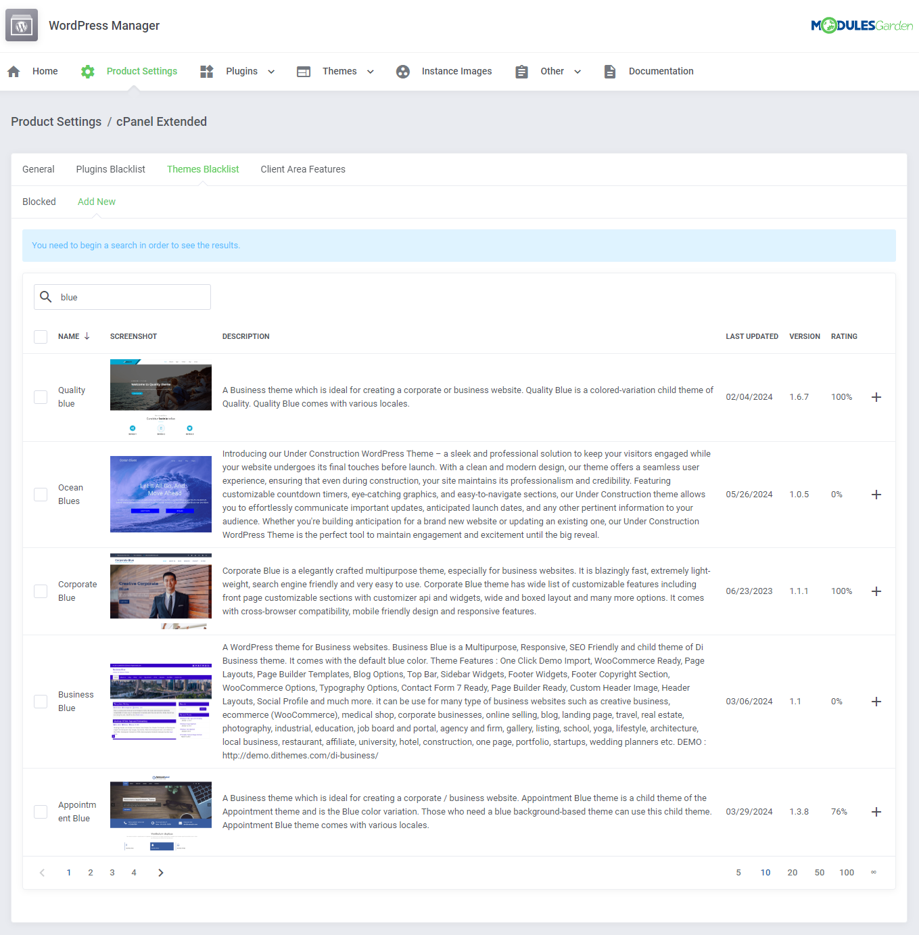Click inside the blue search field
Screen dimensions: 919x935
(122, 296)
